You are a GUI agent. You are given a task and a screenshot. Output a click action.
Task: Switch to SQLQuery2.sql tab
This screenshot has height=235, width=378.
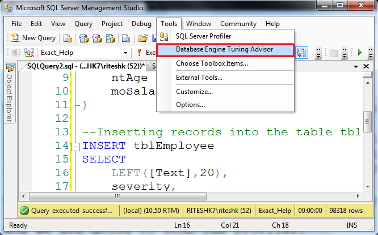tap(85, 66)
